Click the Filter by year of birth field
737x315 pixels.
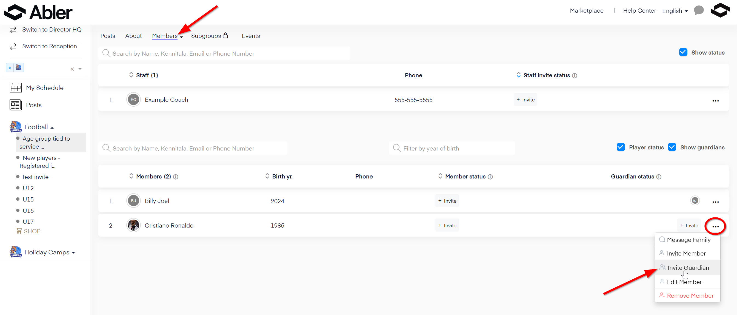coord(452,148)
